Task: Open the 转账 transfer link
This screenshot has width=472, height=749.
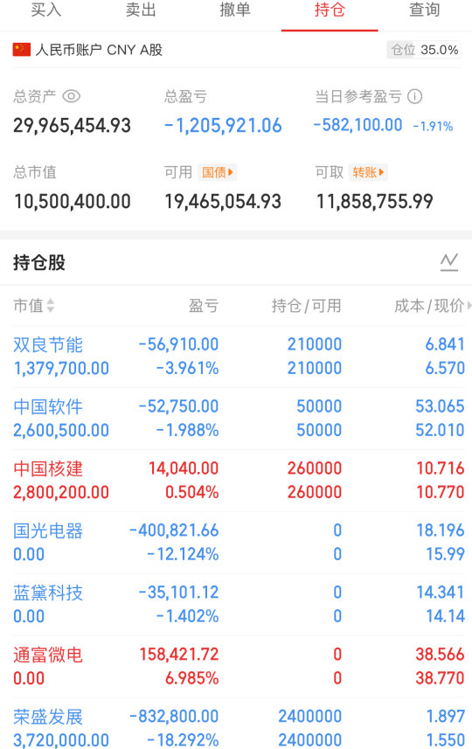Action: (x=368, y=172)
